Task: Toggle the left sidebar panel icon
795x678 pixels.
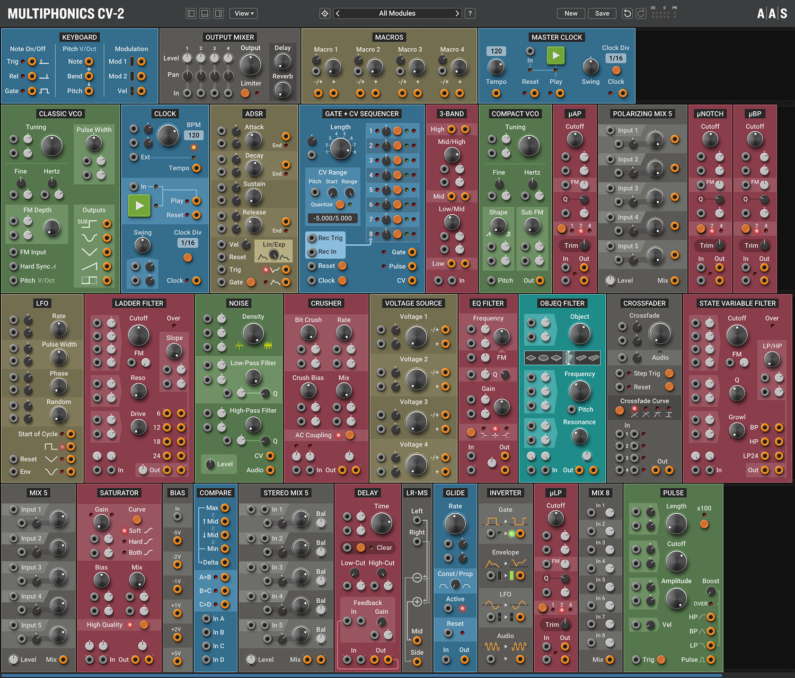Action: (191, 13)
